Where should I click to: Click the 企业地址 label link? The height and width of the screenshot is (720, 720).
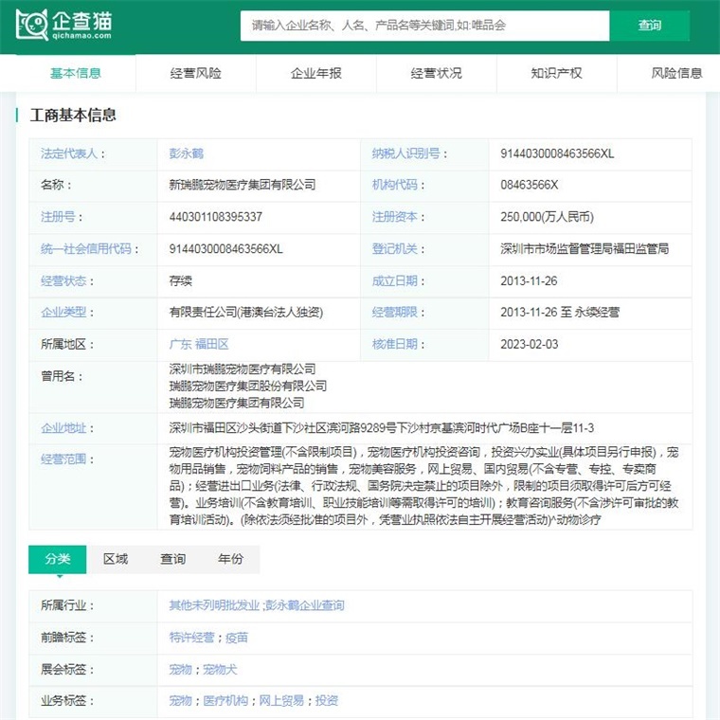coord(63,428)
